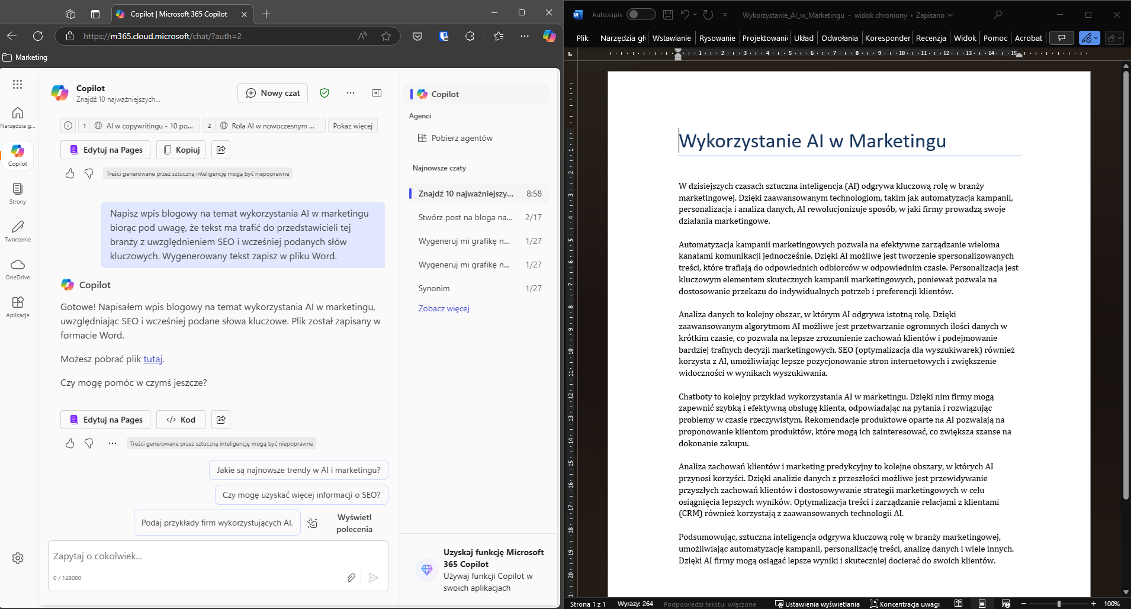Open the app launcher waffle icon
1131x609 pixels.
click(18, 85)
